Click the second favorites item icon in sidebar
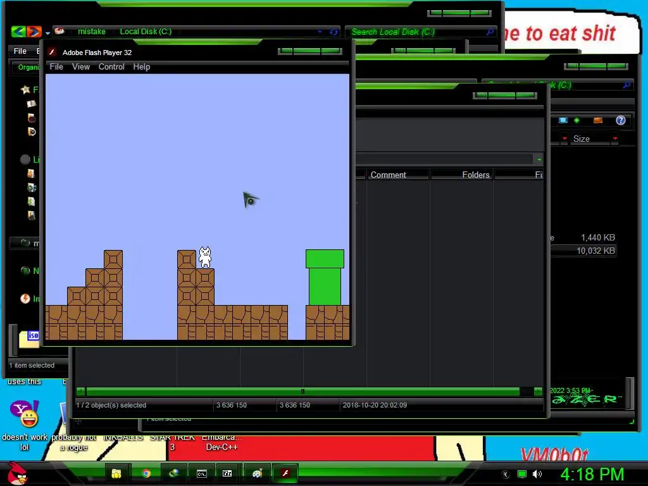 [x=32, y=118]
